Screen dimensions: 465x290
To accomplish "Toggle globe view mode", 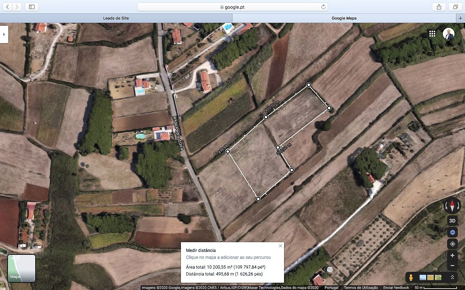I will pos(452,232).
